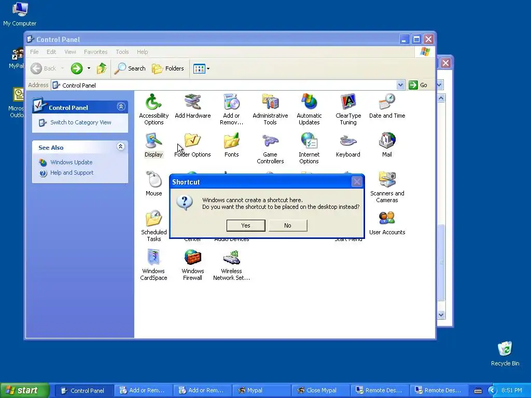531x398 pixels.
Task: Open Accessibility Options applet
Action: pyautogui.click(x=153, y=109)
